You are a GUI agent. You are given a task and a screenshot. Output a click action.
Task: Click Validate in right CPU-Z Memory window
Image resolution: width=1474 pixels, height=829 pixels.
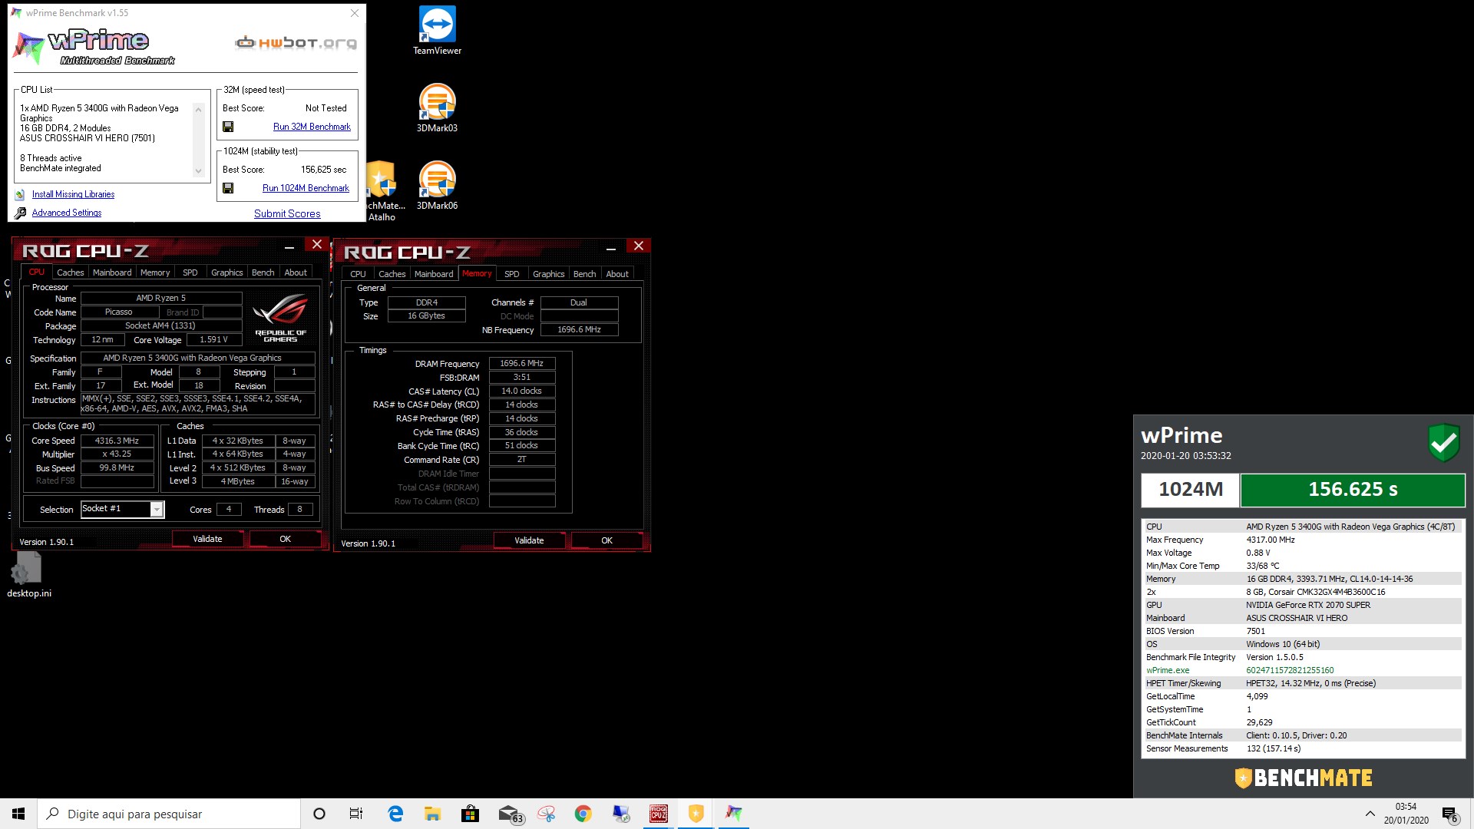(529, 540)
